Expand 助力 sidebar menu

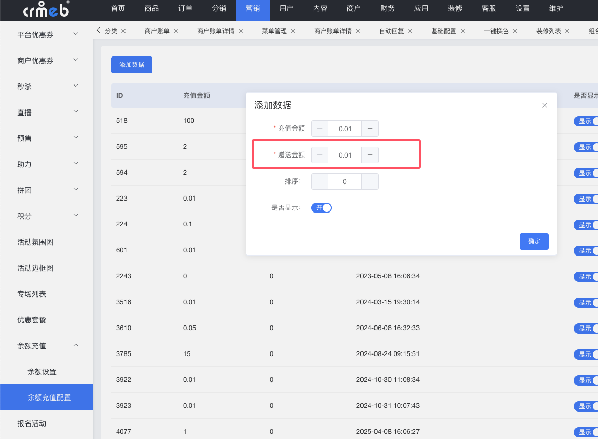(47, 164)
